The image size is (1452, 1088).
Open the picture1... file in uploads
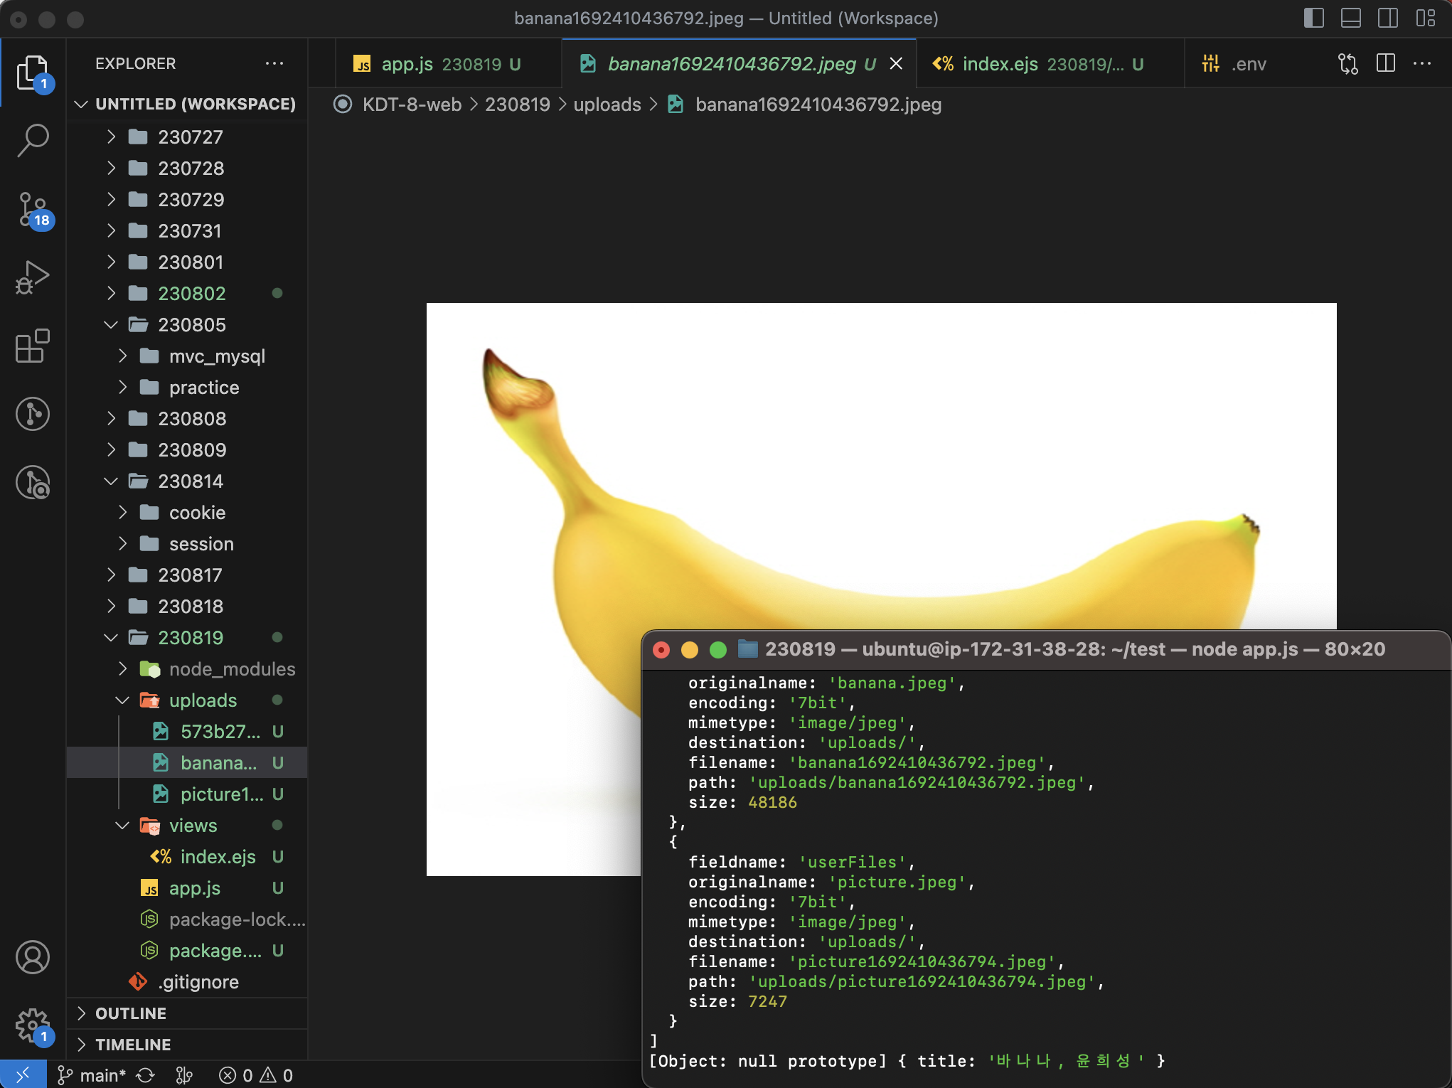(187, 794)
